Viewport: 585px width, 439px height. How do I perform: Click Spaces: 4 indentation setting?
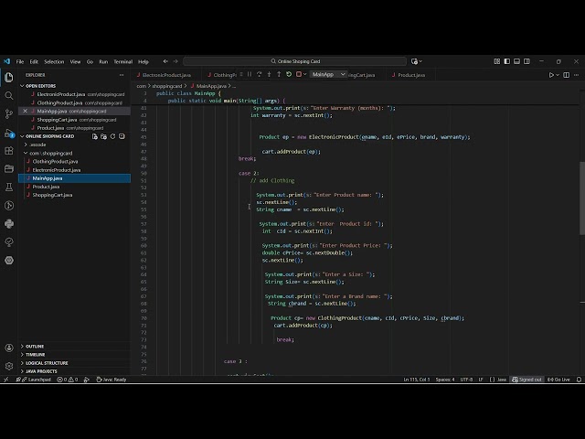click(x=445, y=380)
